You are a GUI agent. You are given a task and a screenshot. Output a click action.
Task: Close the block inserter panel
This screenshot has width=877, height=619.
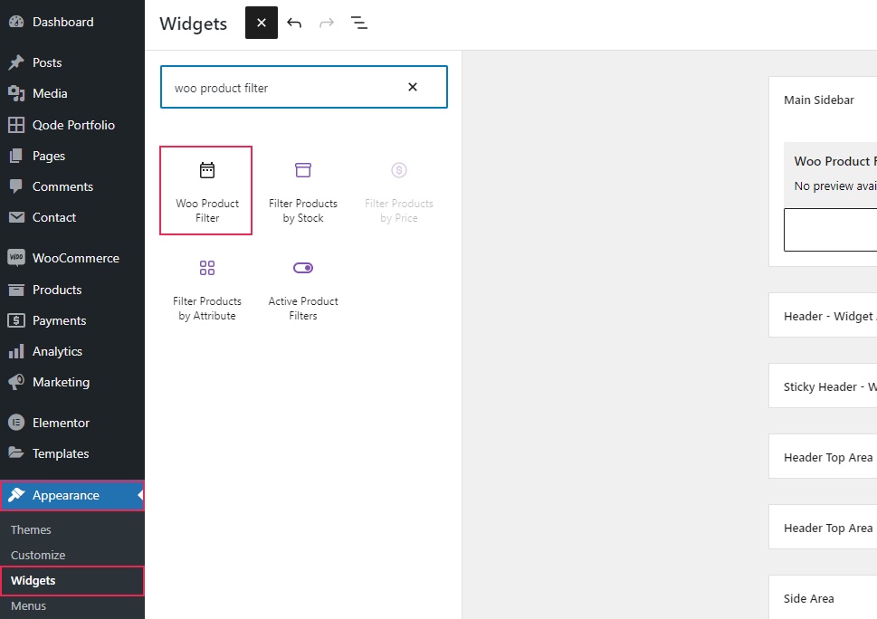click(x=262, y=23)
